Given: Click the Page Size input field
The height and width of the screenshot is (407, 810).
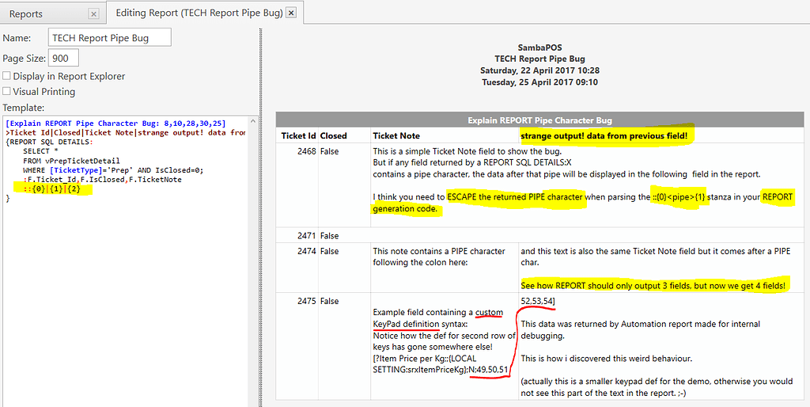Looking at the screenshot, I should pyautogui.click(x=63, y=58).
